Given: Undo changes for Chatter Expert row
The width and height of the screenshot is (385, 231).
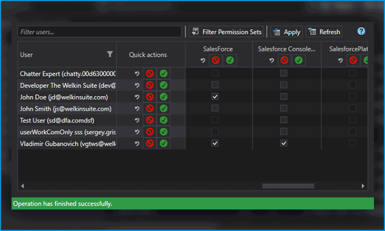Looking at the screenshot, I should (137, 73).
